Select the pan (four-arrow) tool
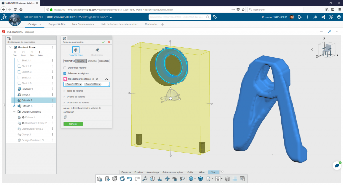The width and height of the screenshot is (343, 185). [x=167, y=179]
